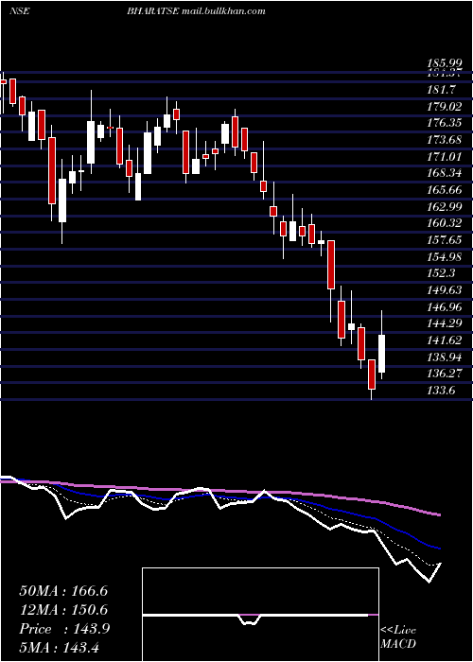Viewport: 473px width, 662px height.
Task: Select the 162.99 price level label
Action: pos(445,207)
